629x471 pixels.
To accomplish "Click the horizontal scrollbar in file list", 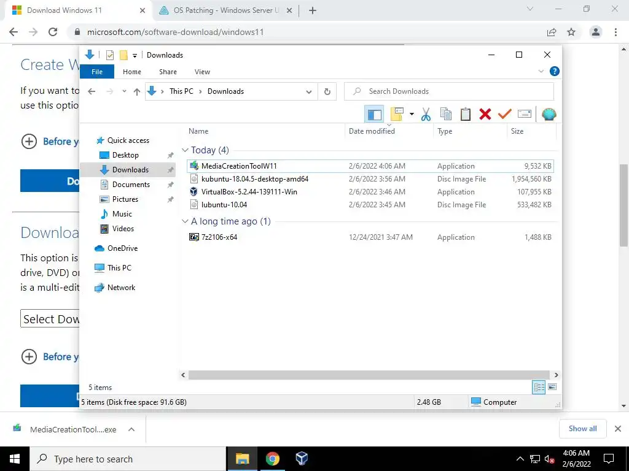I will 369,375.
